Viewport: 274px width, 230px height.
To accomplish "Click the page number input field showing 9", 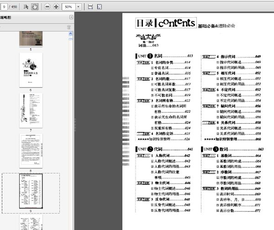I will (4, 7).
